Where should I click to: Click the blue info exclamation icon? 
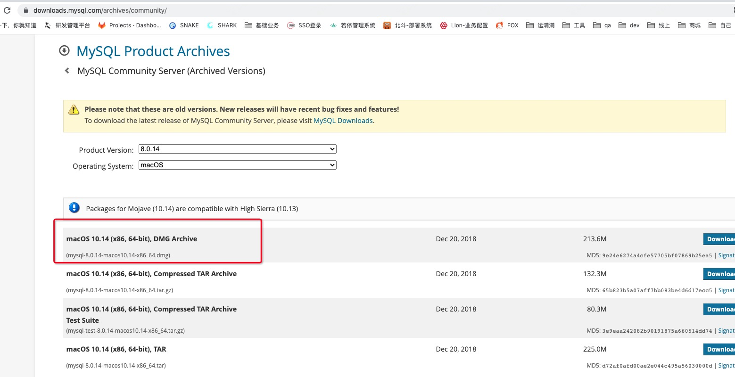pyautogui.click(x=74, y=208)
